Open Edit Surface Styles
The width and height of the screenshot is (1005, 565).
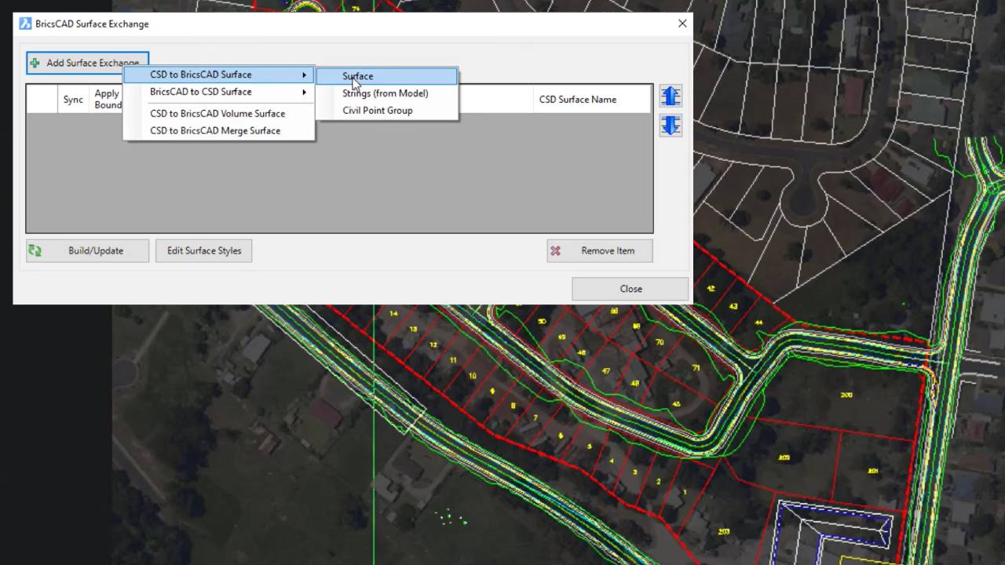coord(204,251)
